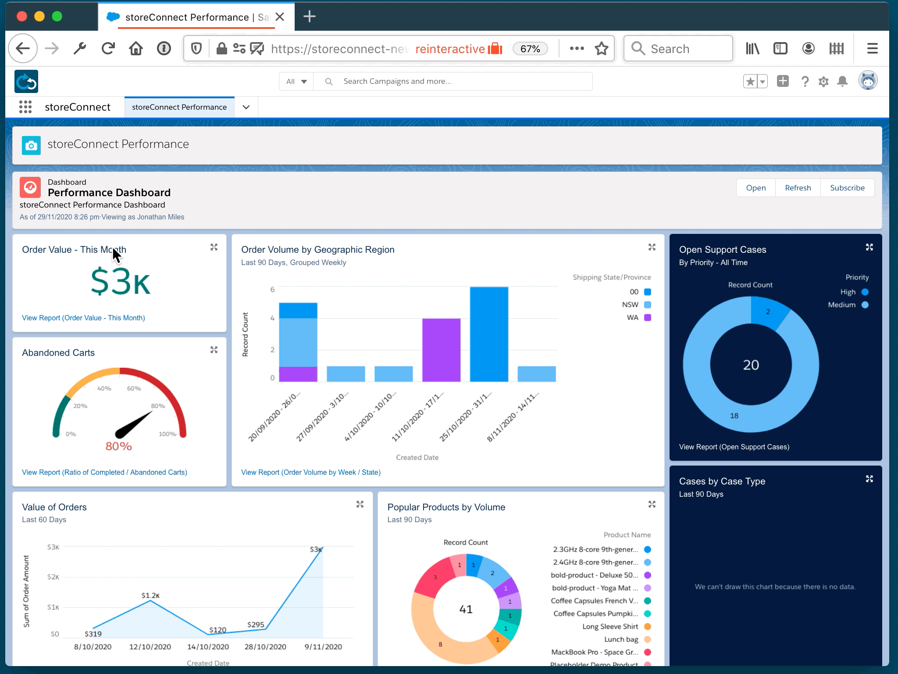898x674 pixels.
Task: View Salesforce notifications bell
Action: 842,82
